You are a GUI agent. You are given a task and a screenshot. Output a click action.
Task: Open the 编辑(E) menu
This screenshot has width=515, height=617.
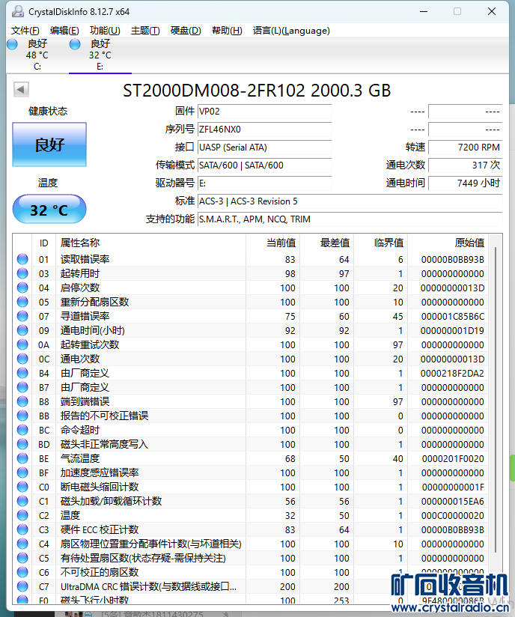click(x=64, y=31)
